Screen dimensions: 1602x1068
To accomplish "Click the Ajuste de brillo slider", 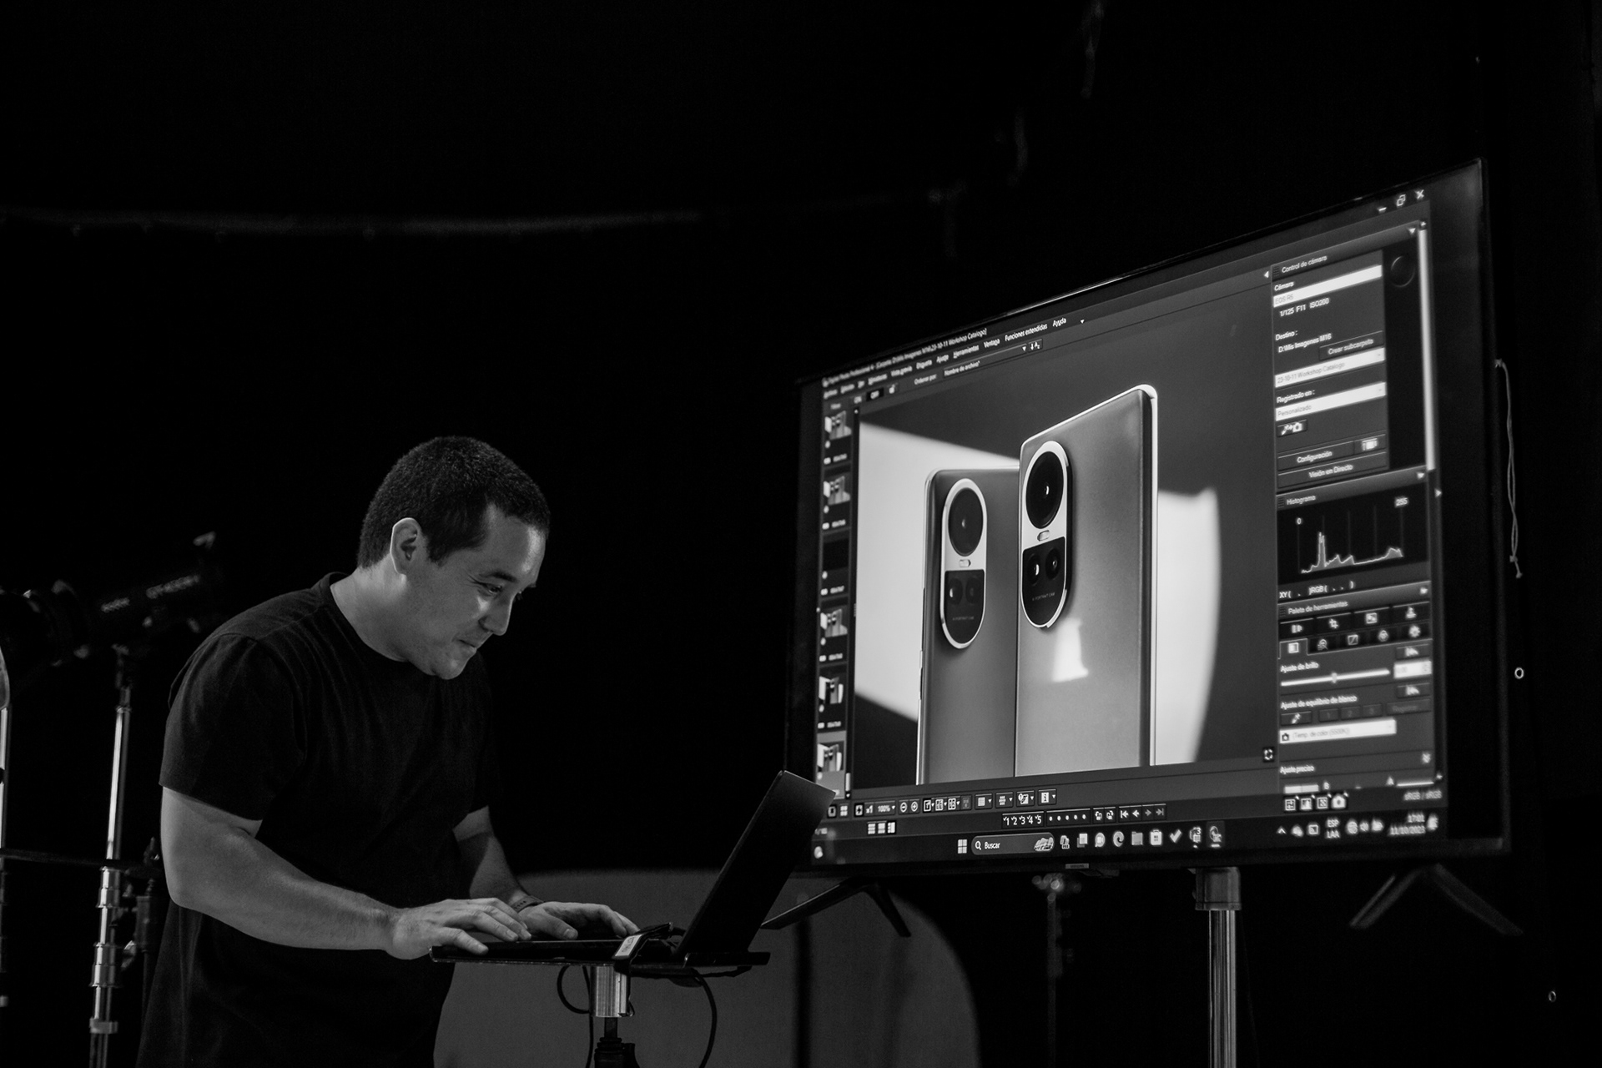I will pos(1334,677).
